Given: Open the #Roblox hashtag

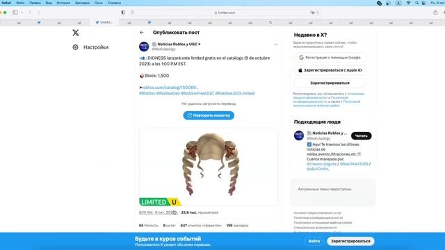Looking at the screenshot, I should (147, 93).
